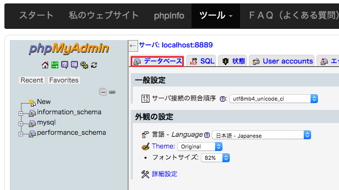Viewport: 339px width, 190px height.
Task: Open server connection collation dropdown
Action: tap(273, 99)
